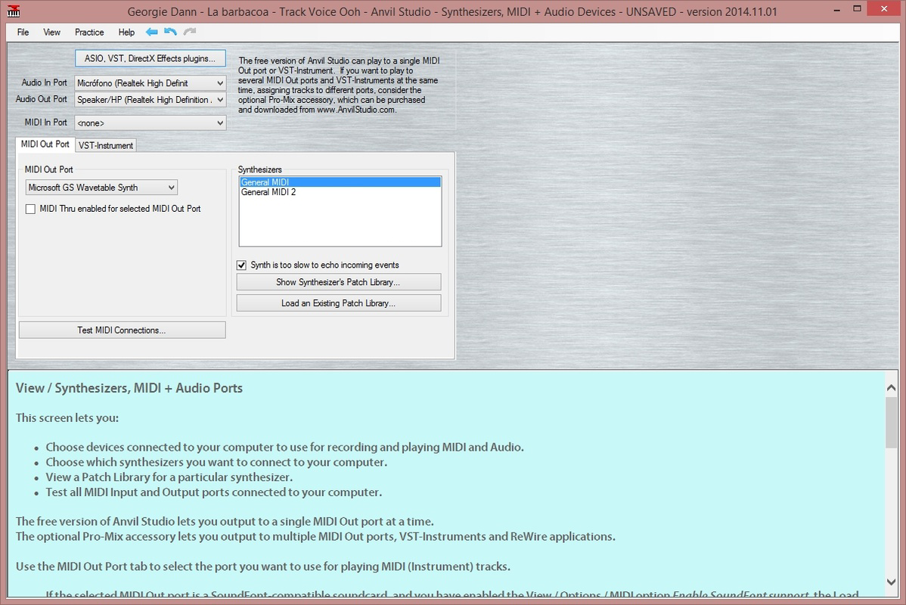Viewport: 906px width, 605px height.
Task: Select General MIDI 2 in Synthesizers list
Action: [340, 192]
